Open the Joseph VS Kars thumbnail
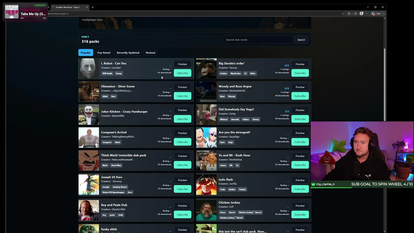 point(89,185)
